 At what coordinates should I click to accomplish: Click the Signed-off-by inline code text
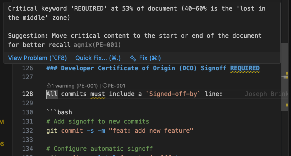coord(173,94)
